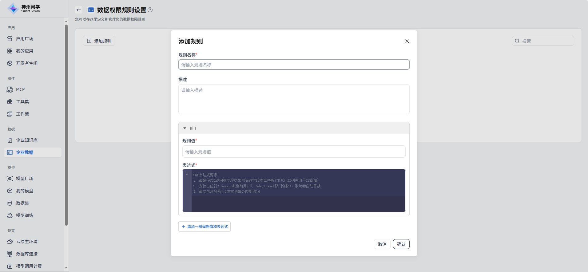
Task: Select 企业数据 menu item
Action: pos(25,152)
